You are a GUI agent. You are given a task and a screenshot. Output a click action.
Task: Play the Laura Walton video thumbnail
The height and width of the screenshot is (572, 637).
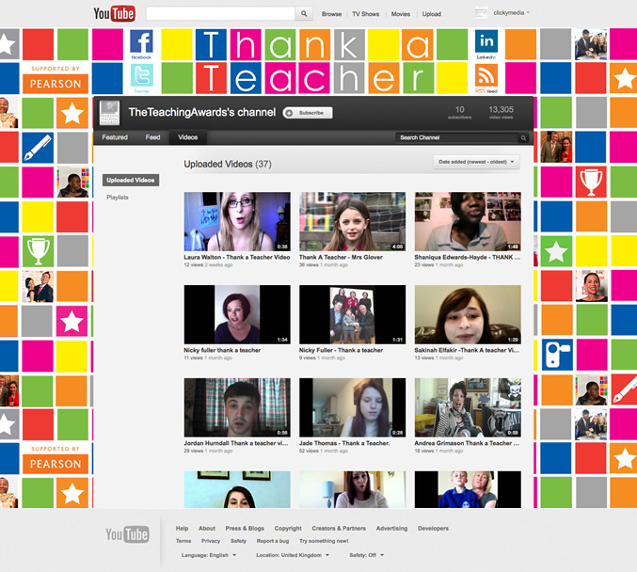pyautogui.click(x=236, y=222)
